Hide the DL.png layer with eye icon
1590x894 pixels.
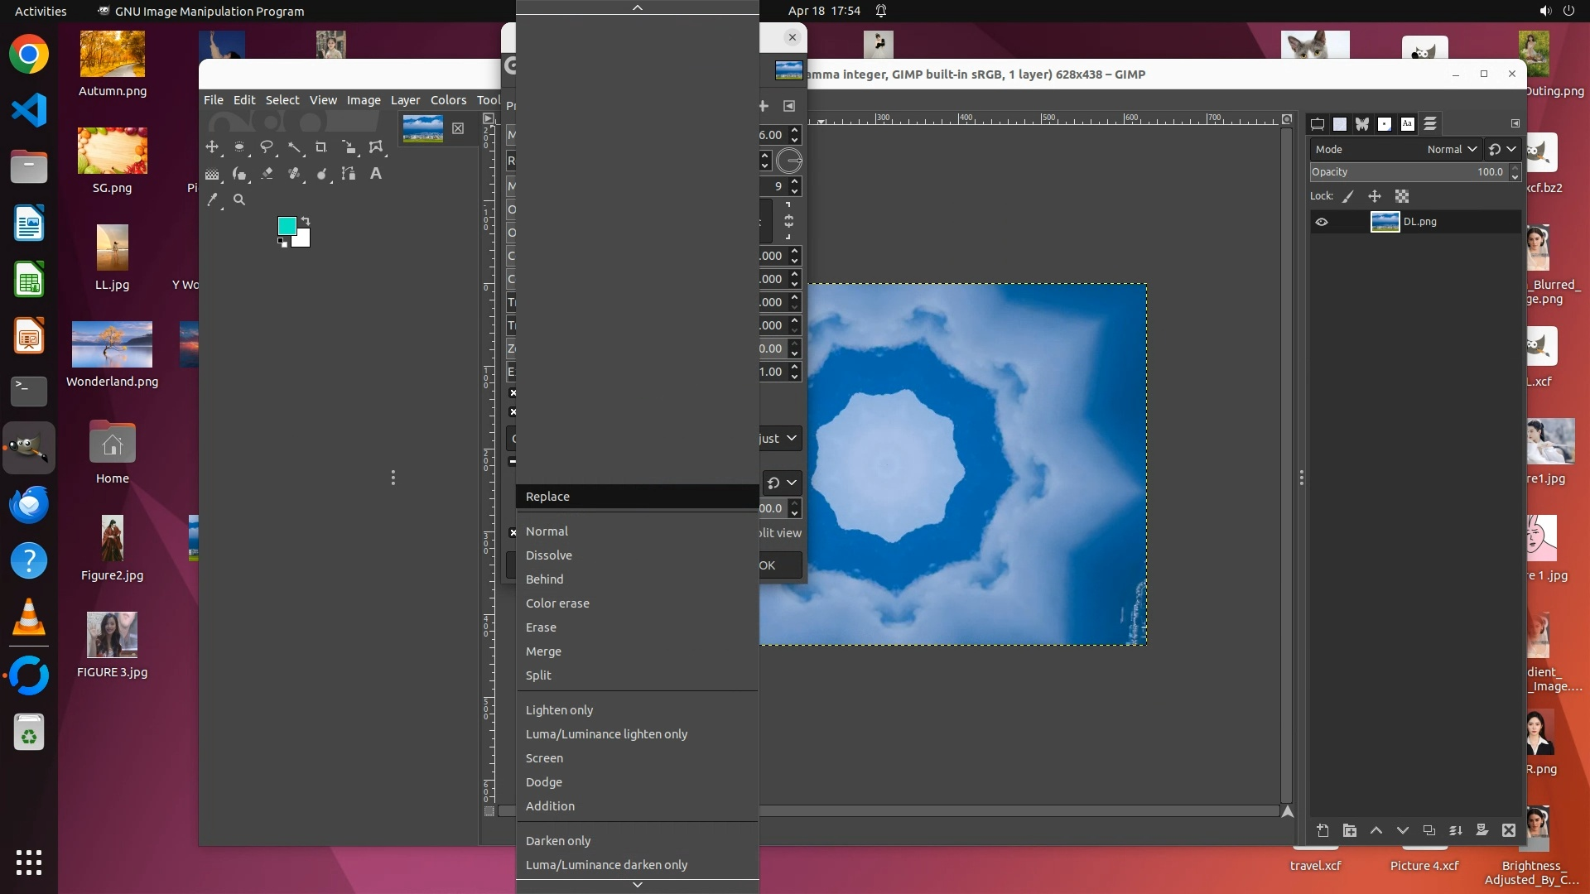click(1322, 222)
